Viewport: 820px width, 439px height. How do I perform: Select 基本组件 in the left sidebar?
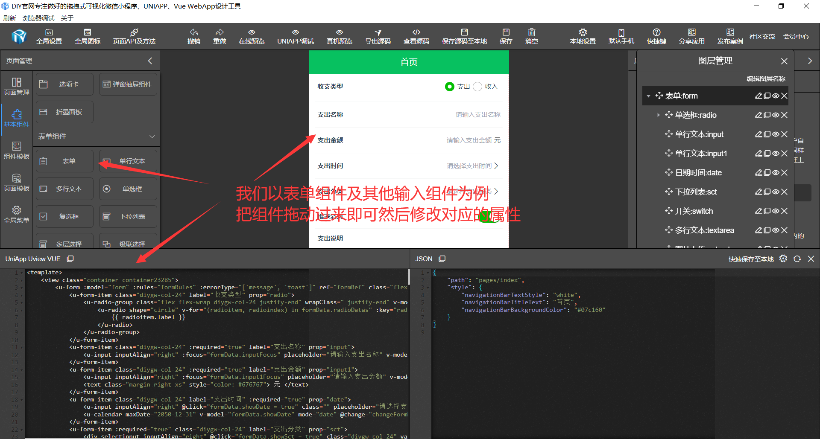tap(17, 118)
